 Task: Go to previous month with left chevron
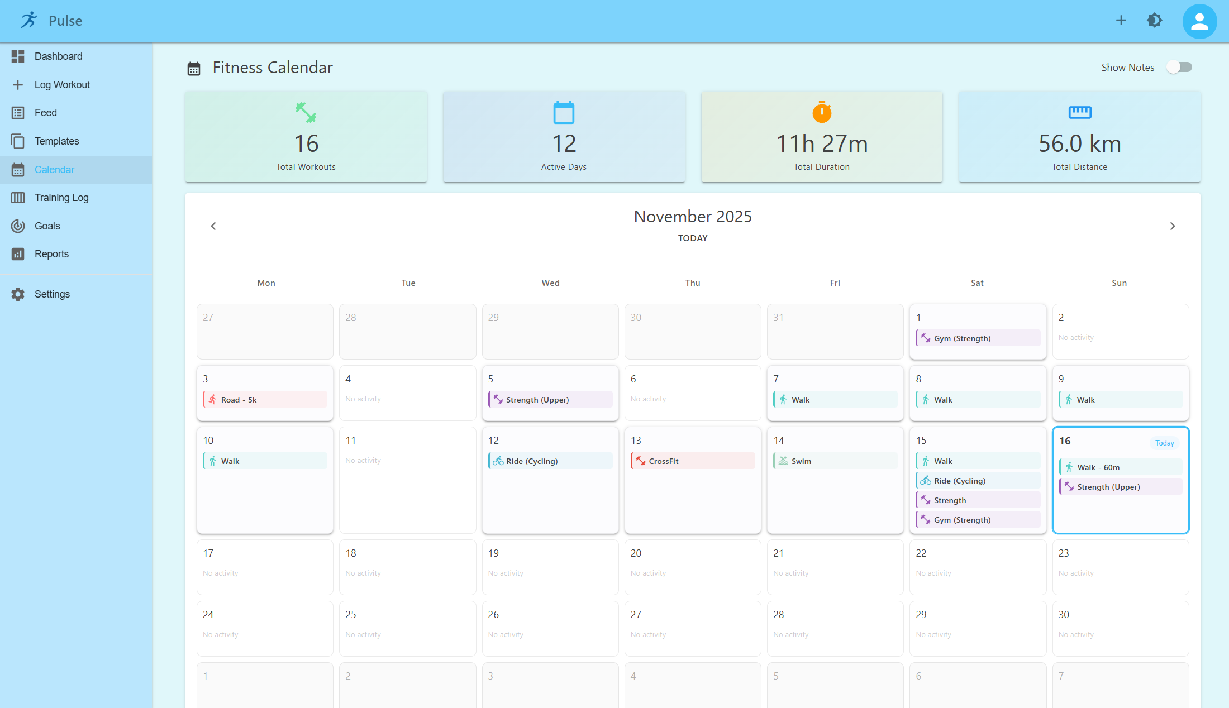(213, 226)
